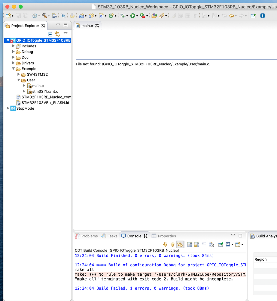Select the Console tab
The height and width of the screenshot is (301, 277).
tap(134, 236)
